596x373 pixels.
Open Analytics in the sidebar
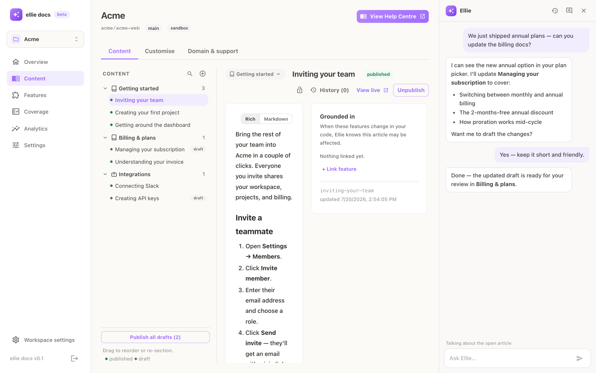point(45,129)
